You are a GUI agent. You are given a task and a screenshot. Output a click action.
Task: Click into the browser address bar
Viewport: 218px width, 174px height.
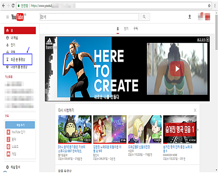point(113,6)
